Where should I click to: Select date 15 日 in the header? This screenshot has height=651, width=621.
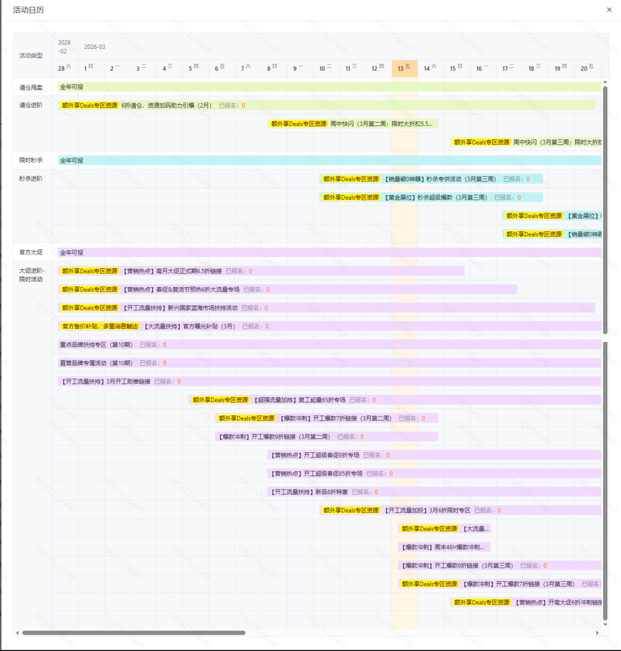click(x=457, y=68)
